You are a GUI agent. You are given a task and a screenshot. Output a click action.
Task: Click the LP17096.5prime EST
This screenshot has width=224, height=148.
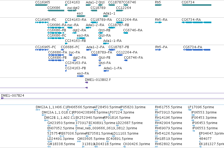[190, 110]
